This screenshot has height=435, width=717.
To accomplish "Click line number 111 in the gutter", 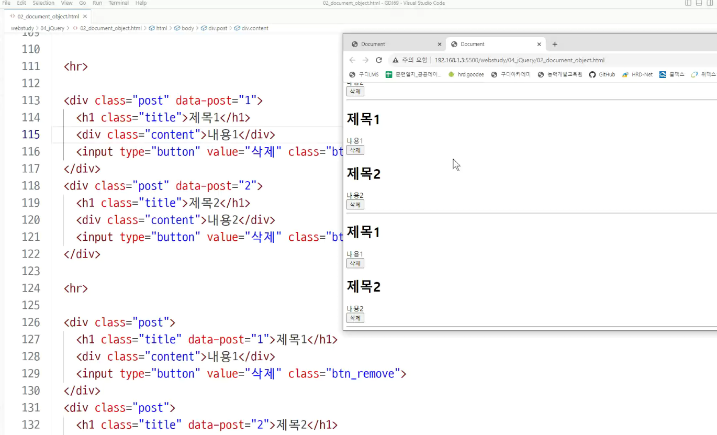I will (x=31, y=66).
